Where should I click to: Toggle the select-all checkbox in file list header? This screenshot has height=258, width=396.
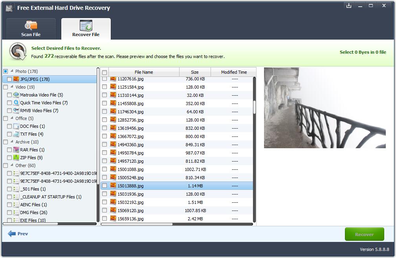point(104,73)
